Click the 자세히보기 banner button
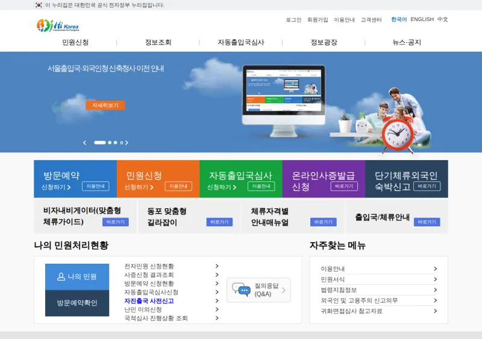482x339 pixels. [x=105, y=105]
